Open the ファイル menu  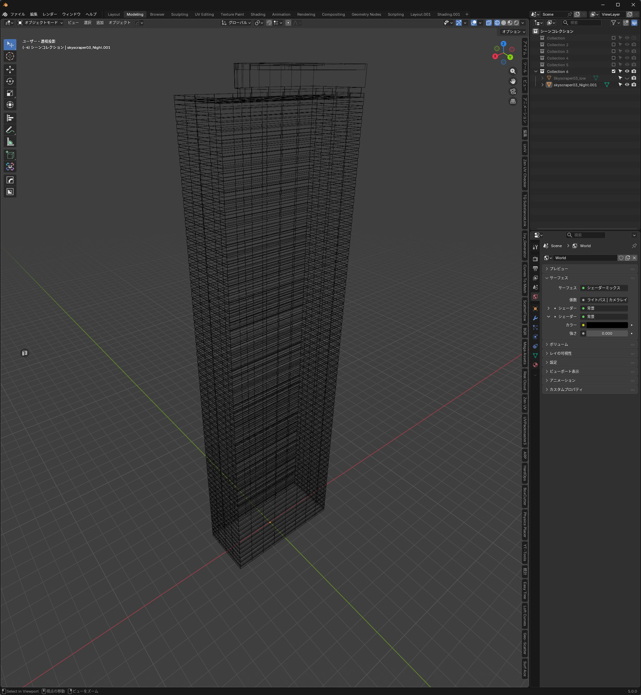[17, 15]
